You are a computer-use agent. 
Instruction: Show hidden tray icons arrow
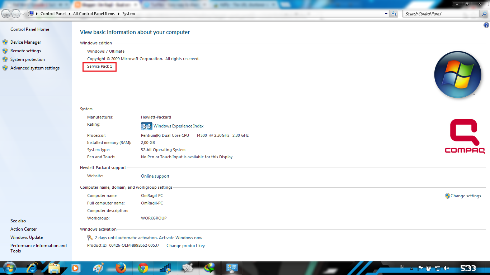(x=411, y=268)
